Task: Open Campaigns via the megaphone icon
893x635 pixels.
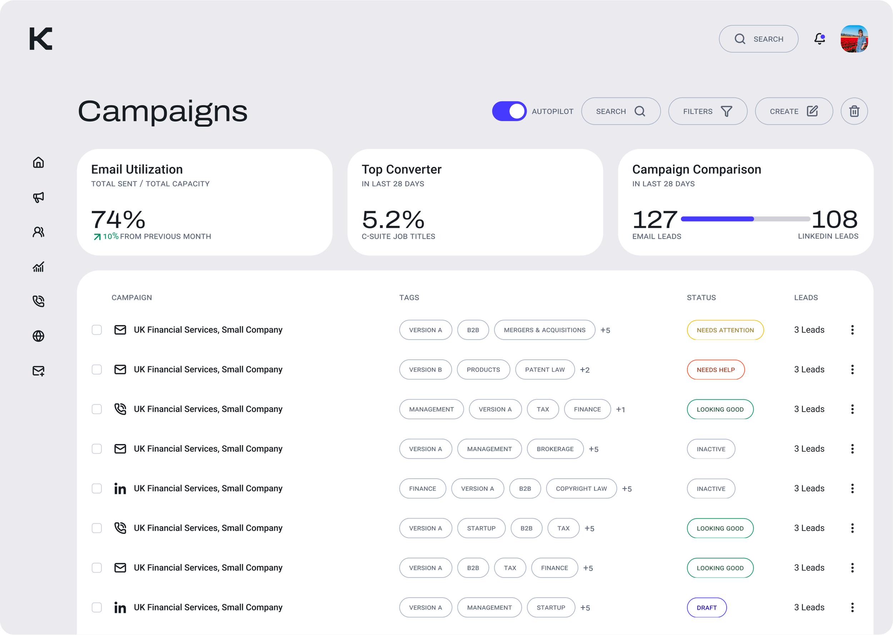Action: [x=38, y=197]
